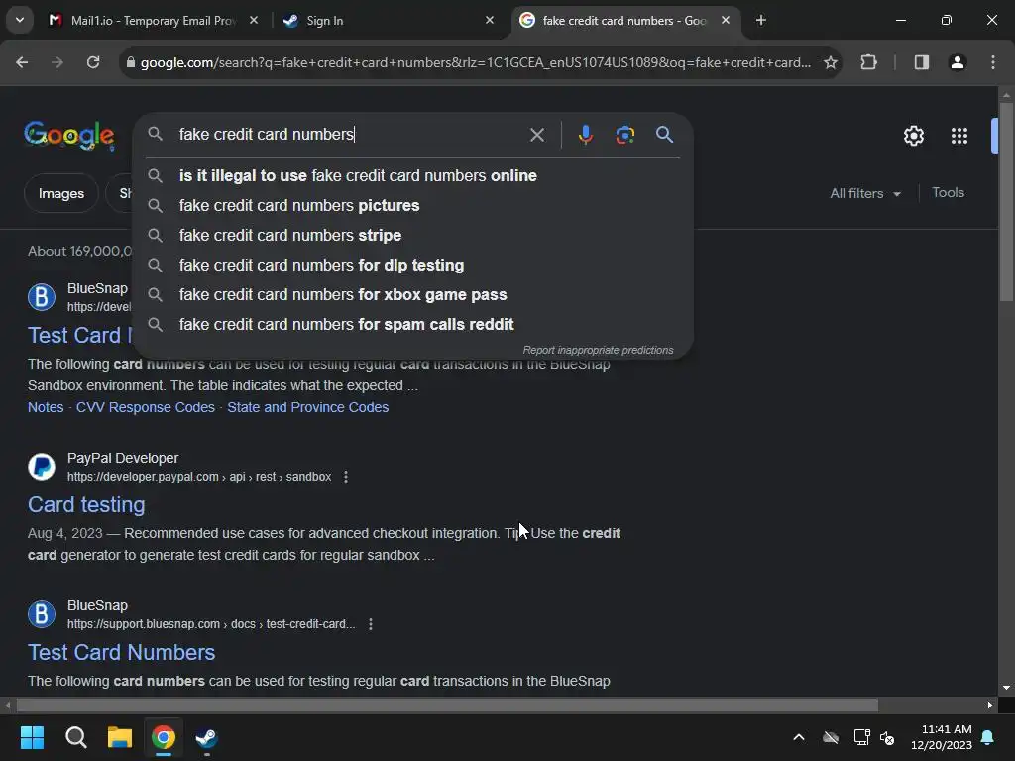Select suggestion 'fake credit card numbers pictures'
Viewport: 1015px width, 761px height.
(x=413, y=206)
